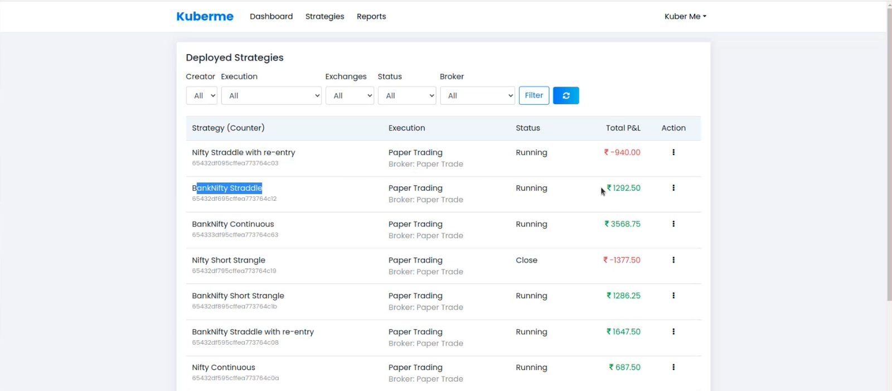Click the -940.00 P&L value
The image size is (892, 391).
(622, 152)
